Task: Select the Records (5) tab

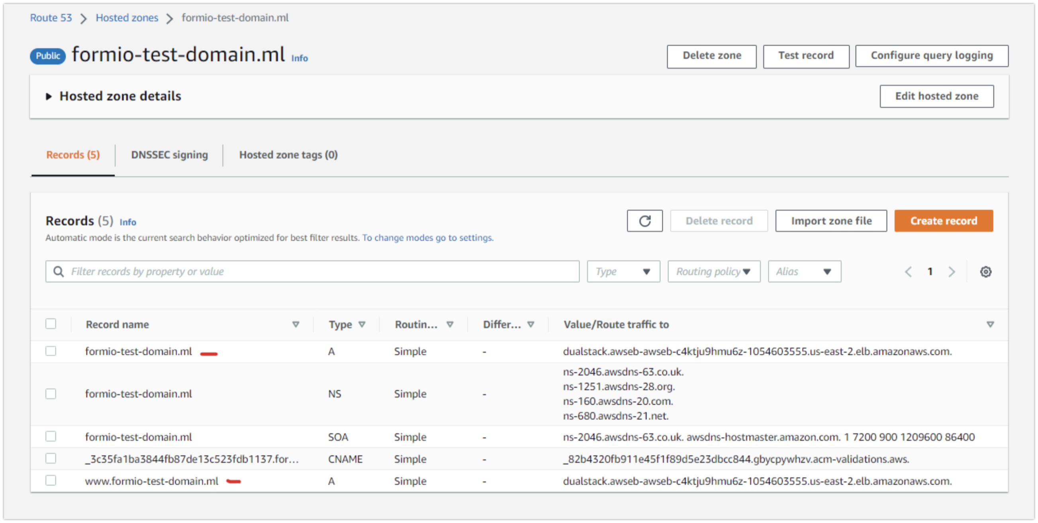Action: (73, 155)
